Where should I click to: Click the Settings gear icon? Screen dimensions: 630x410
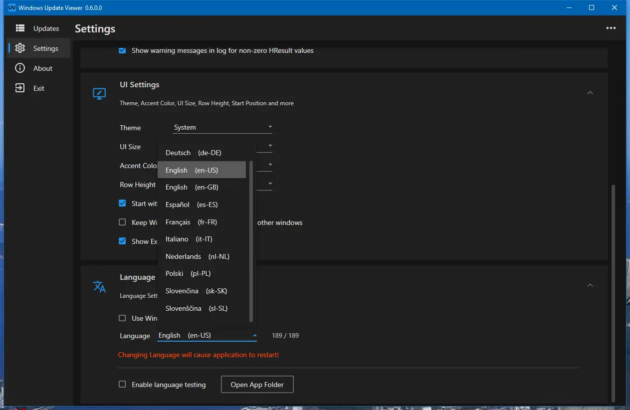coord(20,48)
